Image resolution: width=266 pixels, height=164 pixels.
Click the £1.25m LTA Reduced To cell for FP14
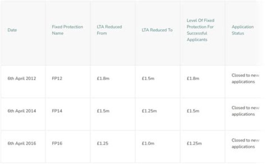point(149,111)
